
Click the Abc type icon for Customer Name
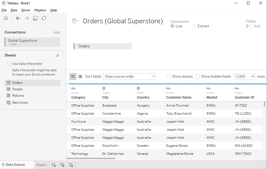168,88
